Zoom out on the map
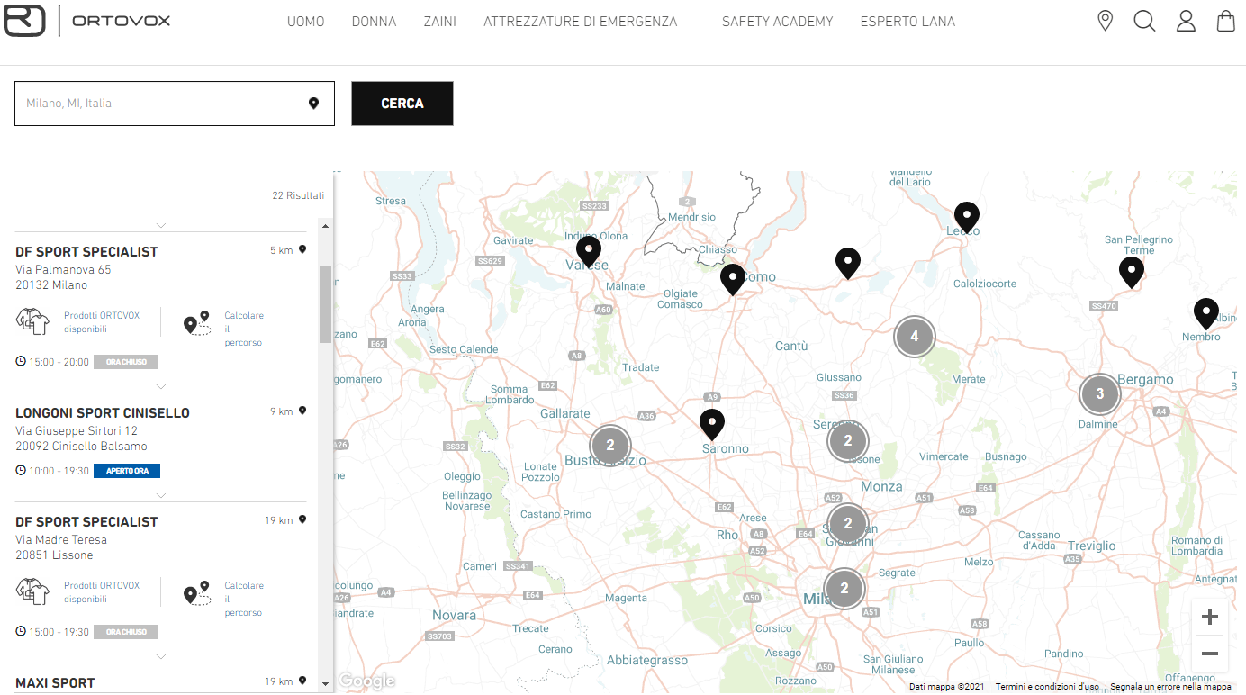This screenshot has width=1246, height=695. pyautogui.click(x=1210, y=654)
